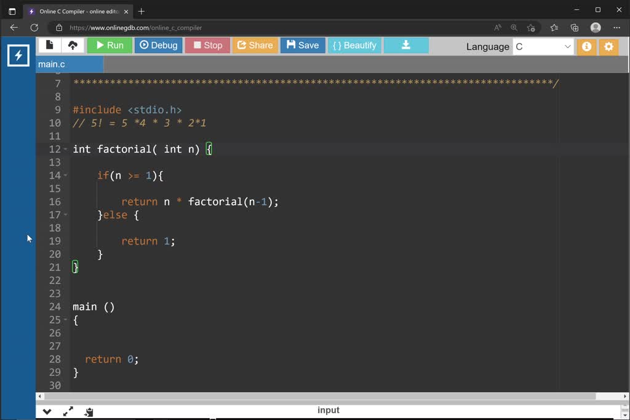Expand editor with the fullscreen arrows icon
The height and width of the screenshot is (420, 630).
pos(68,411)
